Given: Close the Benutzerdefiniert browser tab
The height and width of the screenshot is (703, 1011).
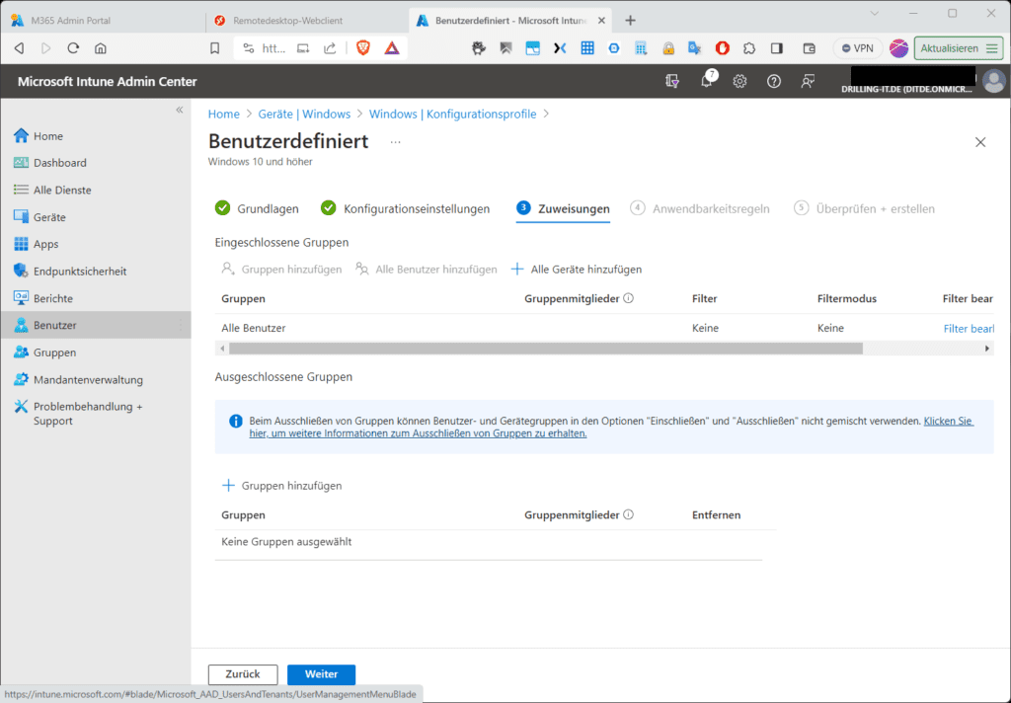Looking at the screenshot, I should pos(601,21).
